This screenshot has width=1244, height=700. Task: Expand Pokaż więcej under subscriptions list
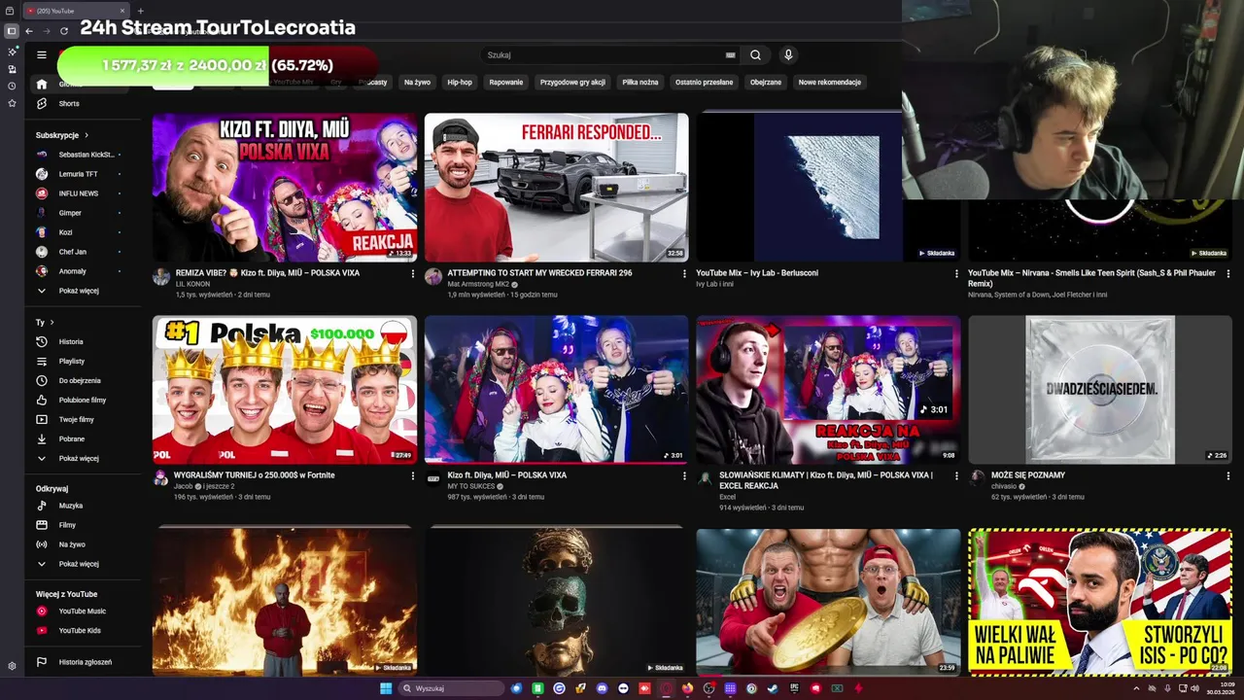click(x=83, y=291)
